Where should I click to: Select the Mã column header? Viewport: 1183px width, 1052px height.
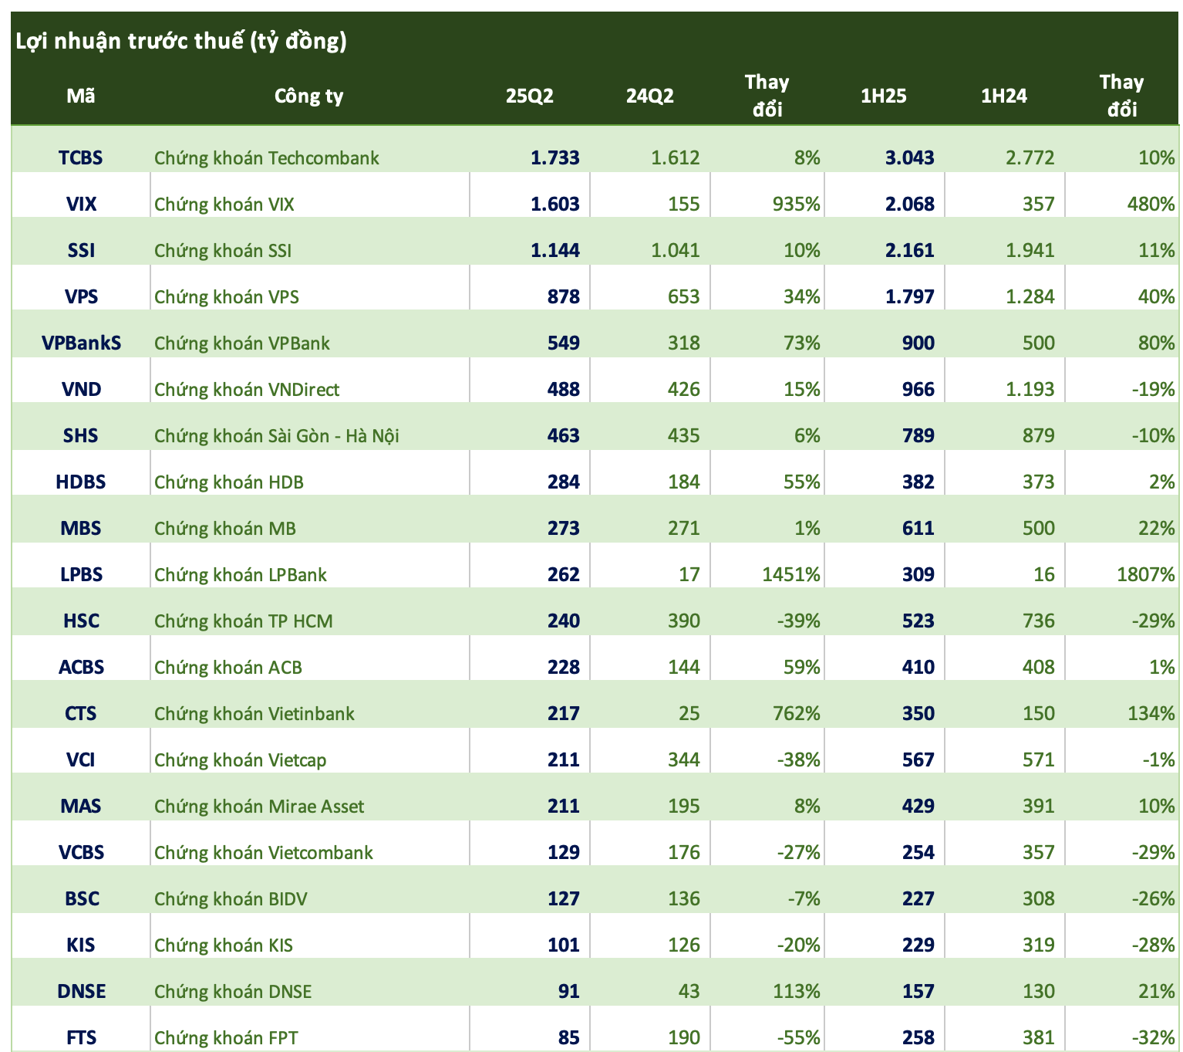click(81, 96)
